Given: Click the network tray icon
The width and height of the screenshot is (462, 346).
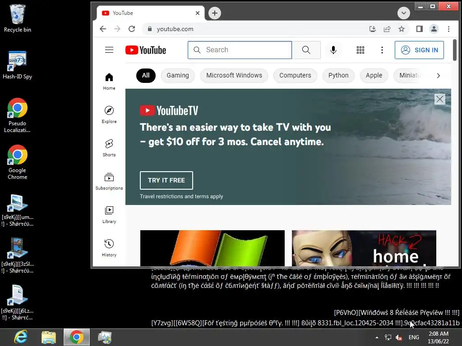Looking at the screenshot, I should [x=388, y=337].
